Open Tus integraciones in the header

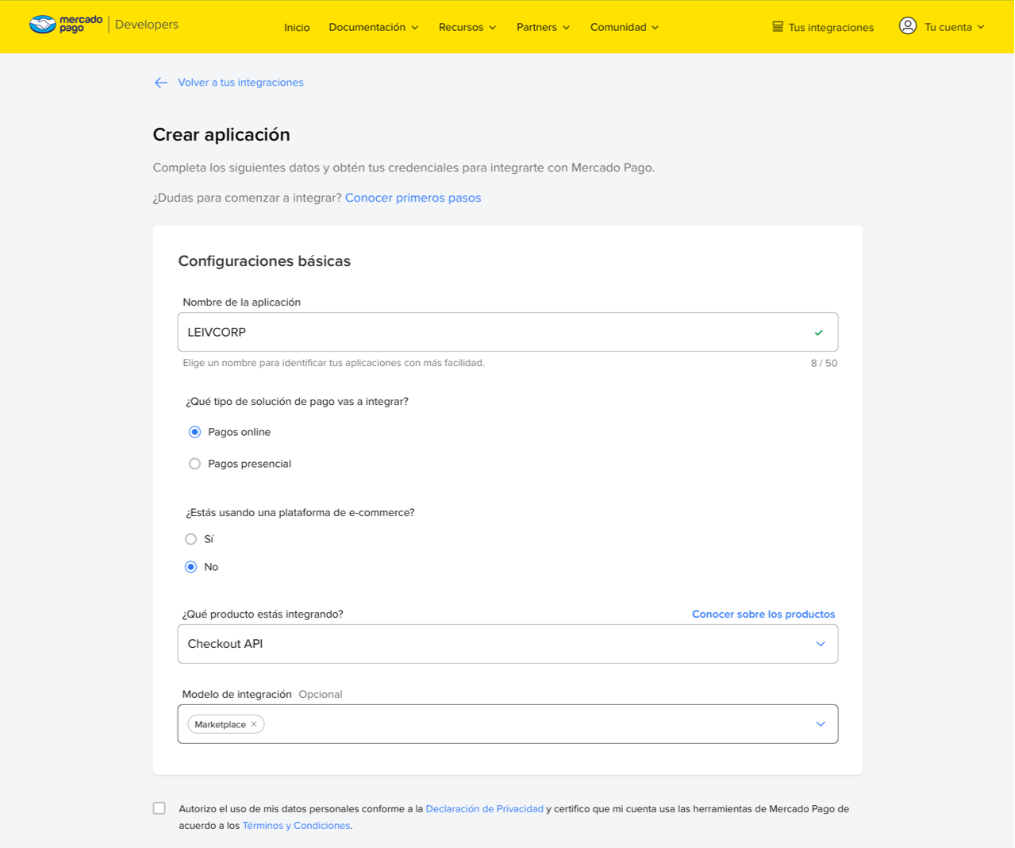click(x=823, y=27)
